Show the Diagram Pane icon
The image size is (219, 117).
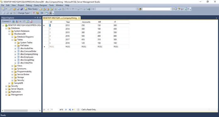click(4, 13)
